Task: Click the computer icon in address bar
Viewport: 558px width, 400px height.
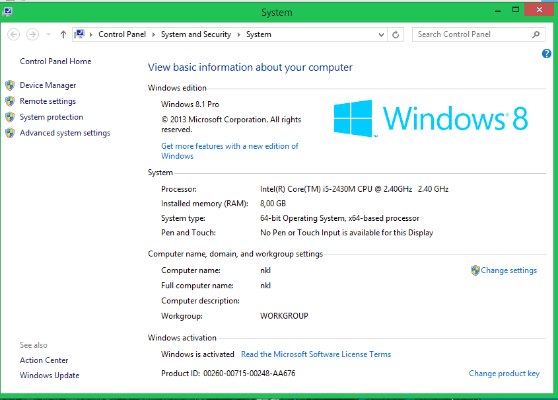Action: pyautogui.click(x=80, y=34)
